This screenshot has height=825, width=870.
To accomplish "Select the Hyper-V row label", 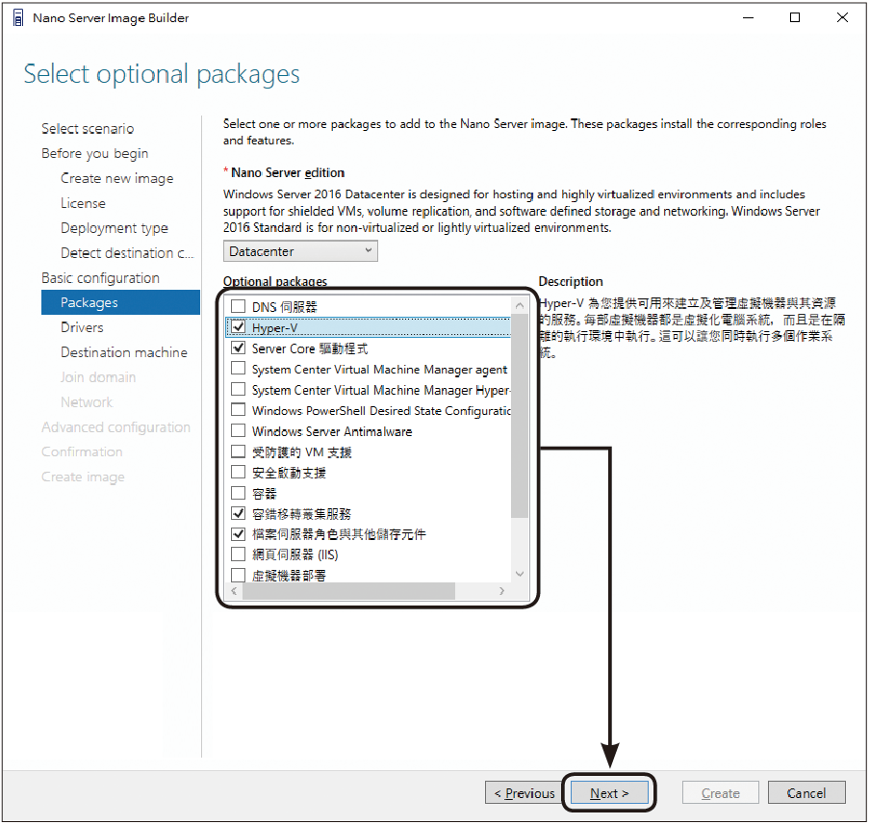I will [x=274, y=327].
